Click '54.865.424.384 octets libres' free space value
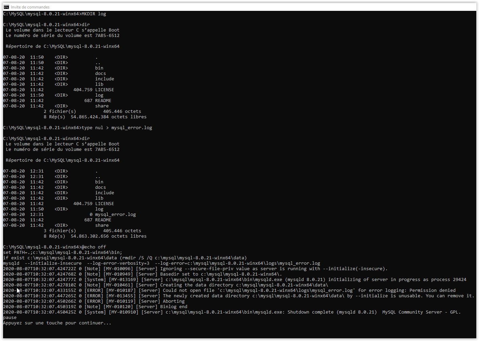The width and height of the screenshot is (479, 341). point(109,117)
